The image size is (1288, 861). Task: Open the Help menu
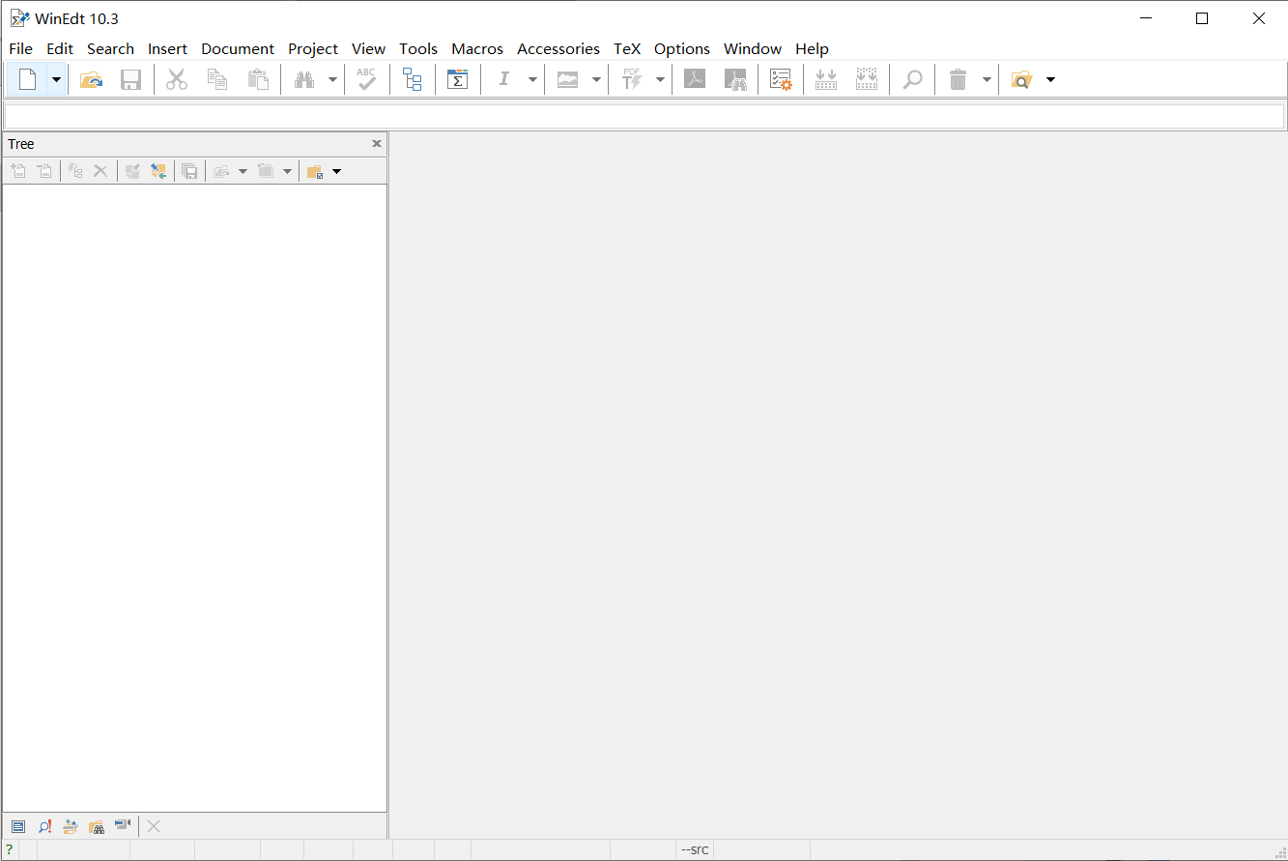(x=812, y=48)
